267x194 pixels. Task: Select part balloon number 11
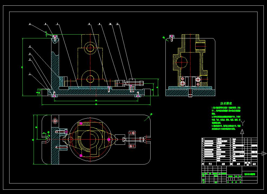click(117, 24)
